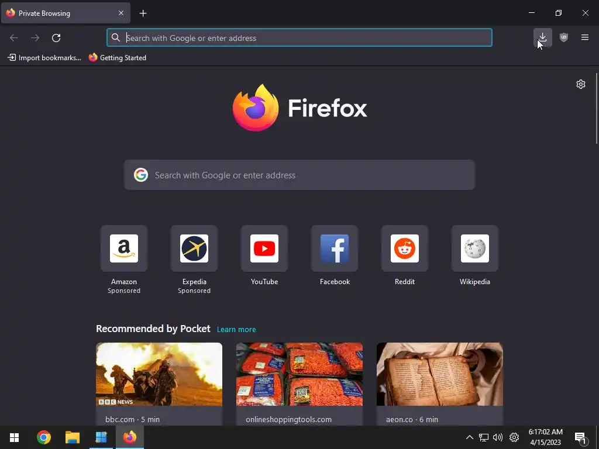Viewport: 599px width, 449px height.
Task: Focus the homepage Google search box
Action: (x=299, y=175)
